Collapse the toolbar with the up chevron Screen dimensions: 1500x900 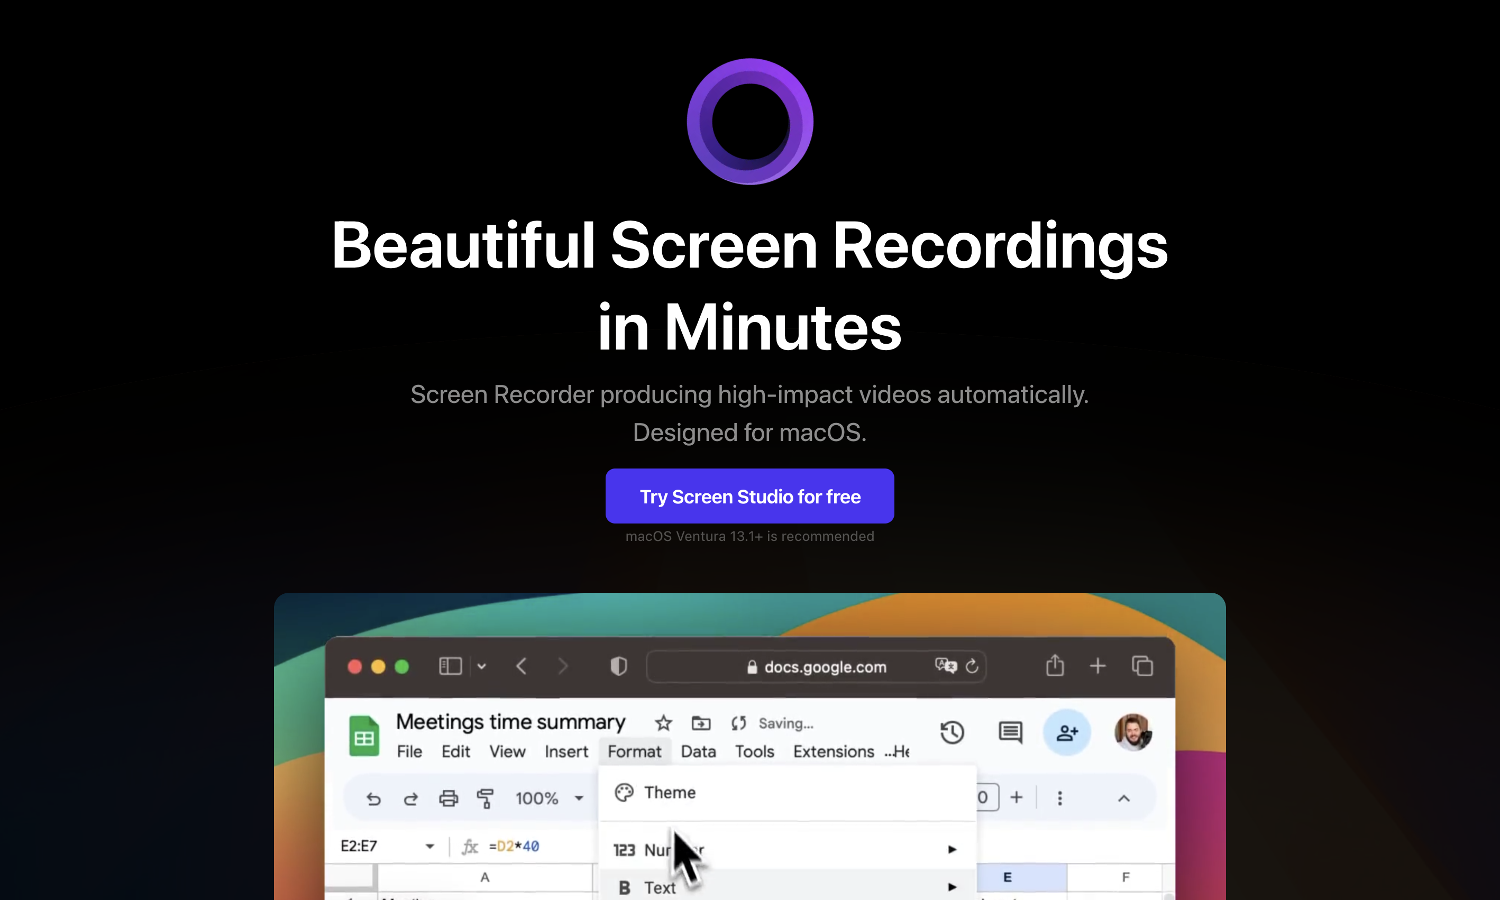point(1123,798)
